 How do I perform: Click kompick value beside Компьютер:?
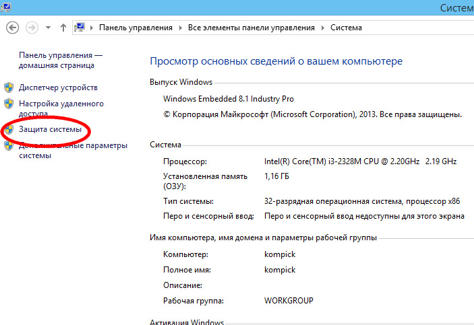click(280, 254)
